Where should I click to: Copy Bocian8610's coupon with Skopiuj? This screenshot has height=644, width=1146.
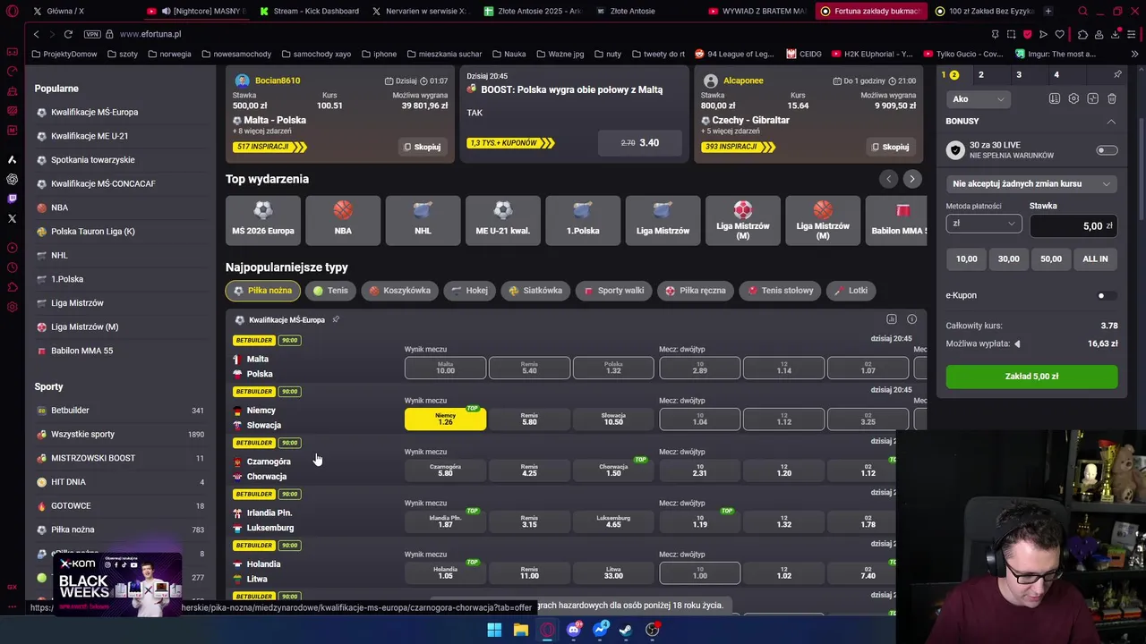click(423, 147)
